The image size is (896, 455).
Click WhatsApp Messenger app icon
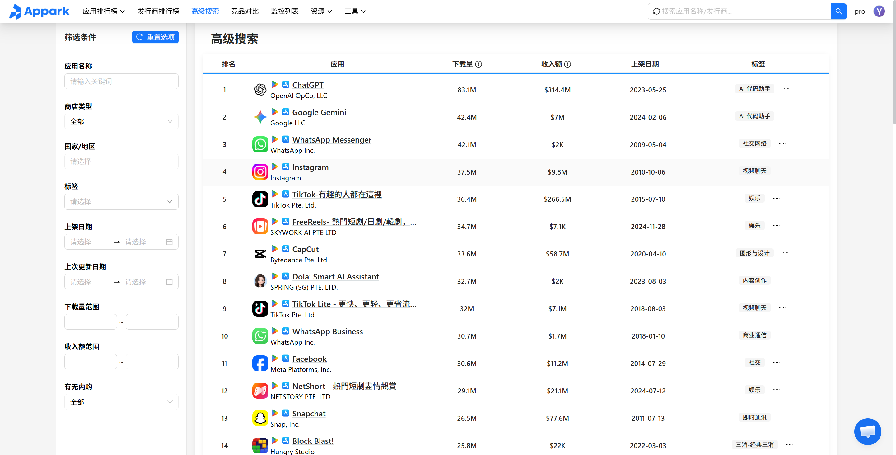pyautogui.click(x=260, y=144)
